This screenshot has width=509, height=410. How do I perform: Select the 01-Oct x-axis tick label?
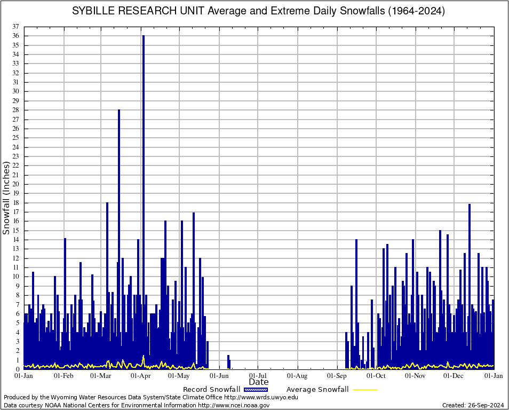coord(376,376)
